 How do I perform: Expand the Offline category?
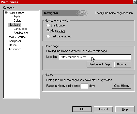click(x=6, y=45)
